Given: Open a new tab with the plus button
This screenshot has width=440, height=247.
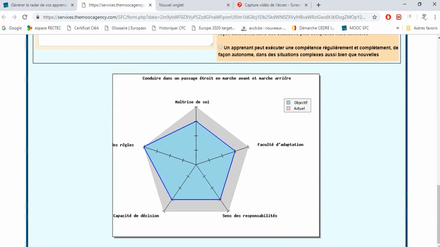Looking at the screenshot, I should 318,5.
